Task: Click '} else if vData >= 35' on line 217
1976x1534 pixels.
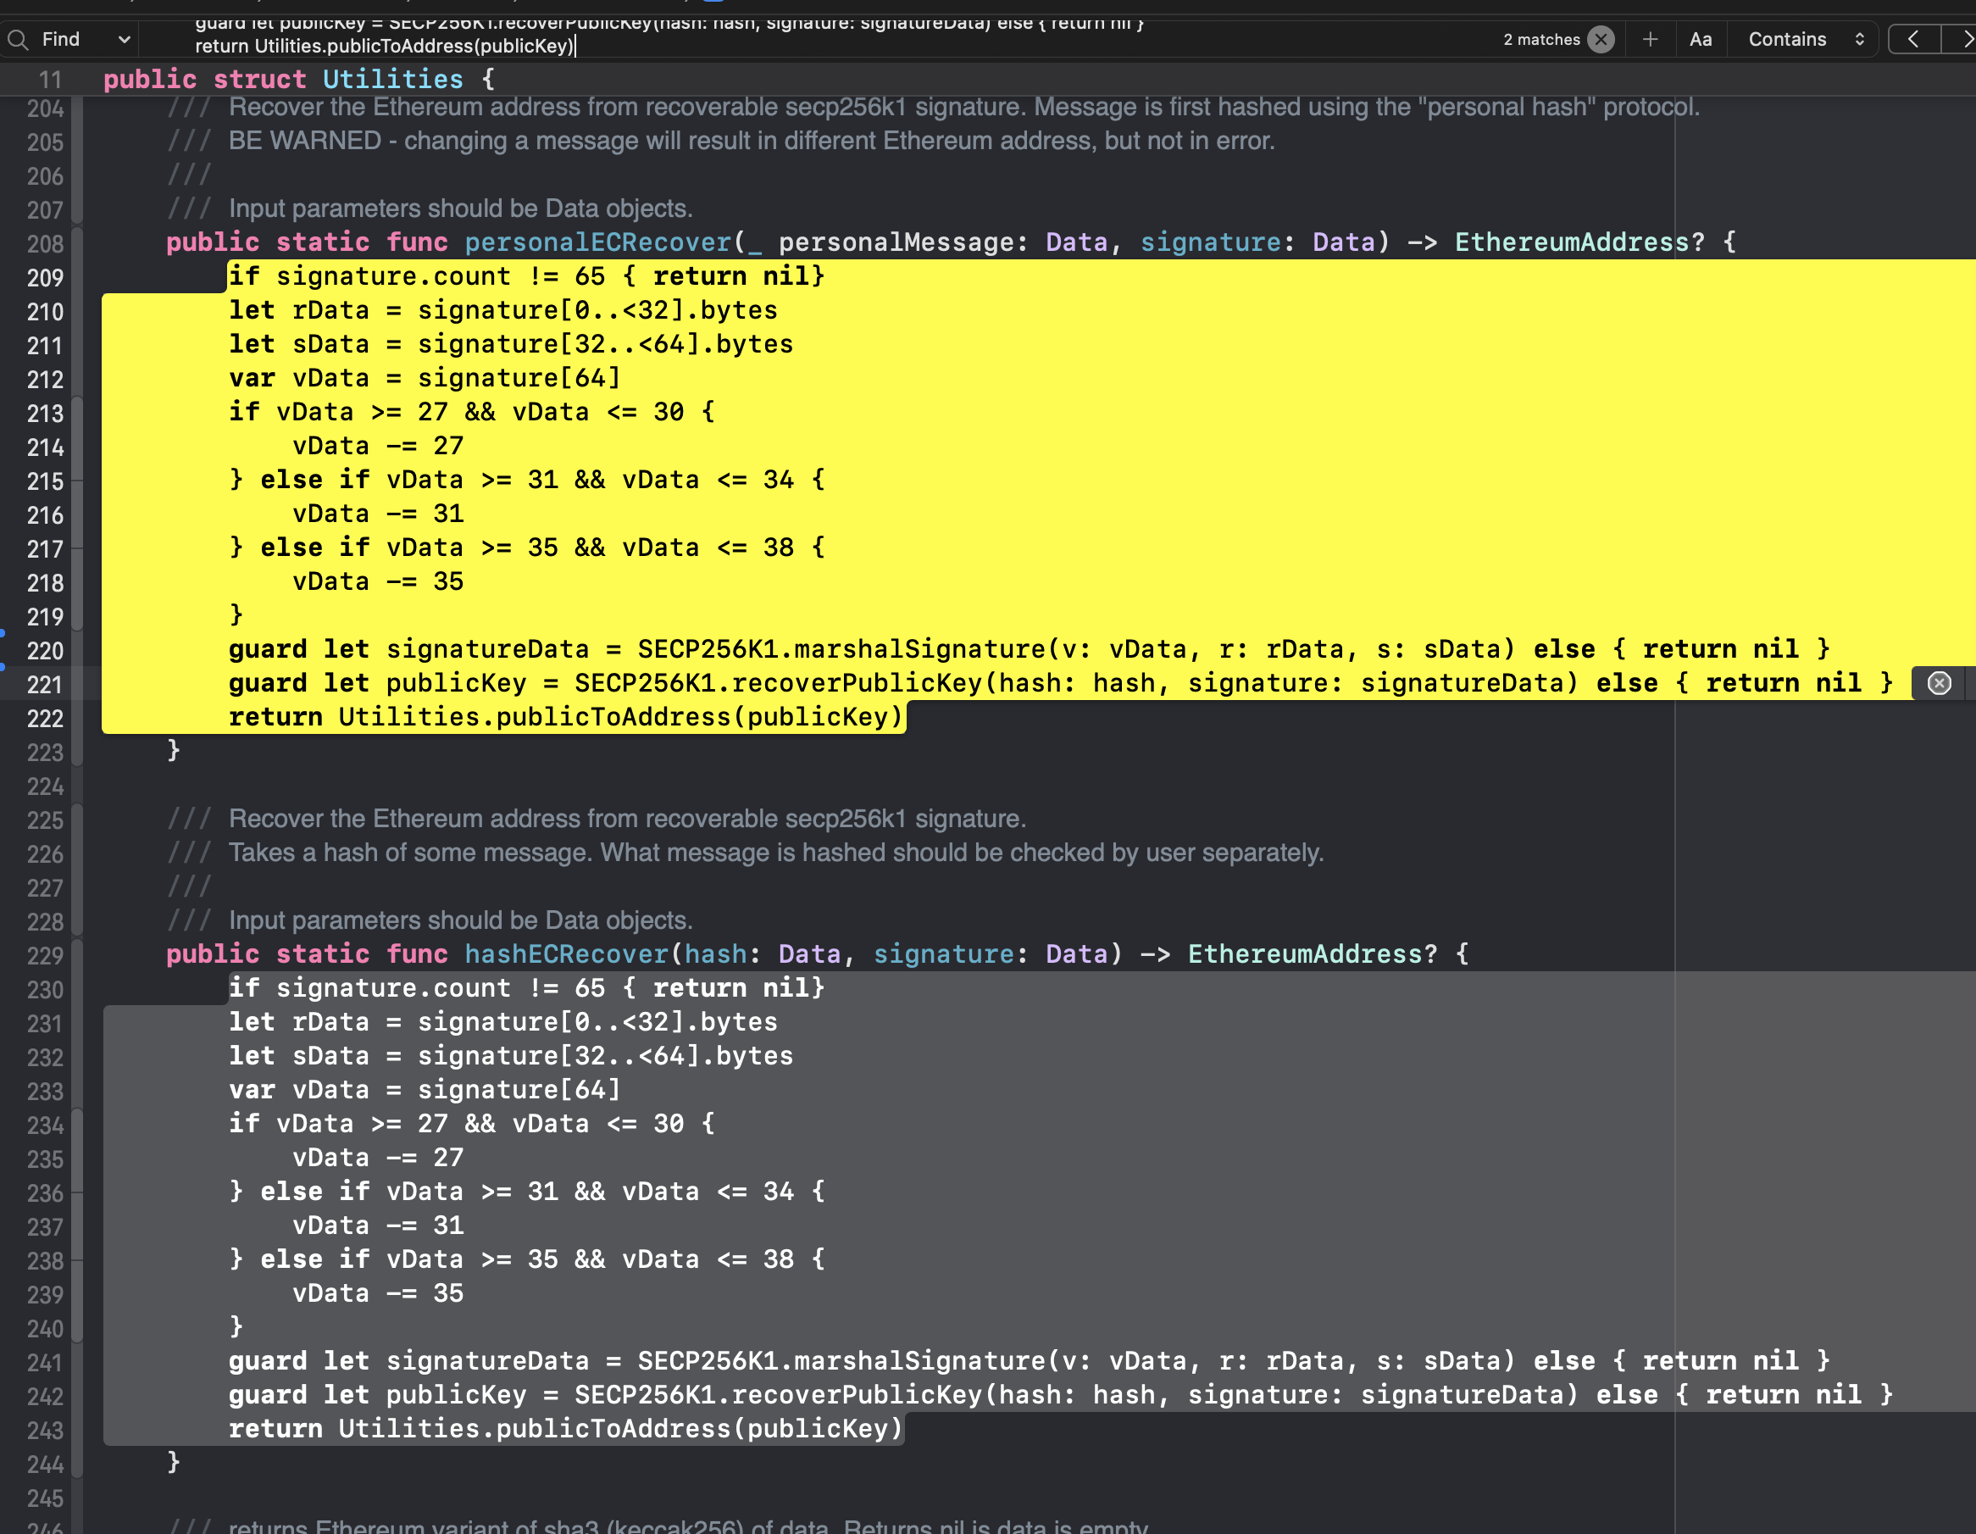Action: pyautogui.click(x=526, y=547)
